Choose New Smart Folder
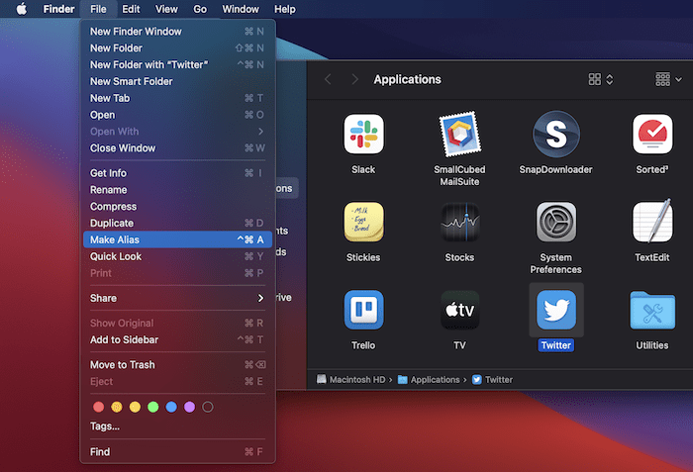The height and width of the screenshot is (472, 693). pos(177,81)
